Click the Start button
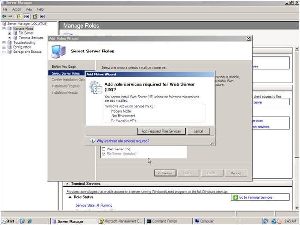 coord(8,221)
